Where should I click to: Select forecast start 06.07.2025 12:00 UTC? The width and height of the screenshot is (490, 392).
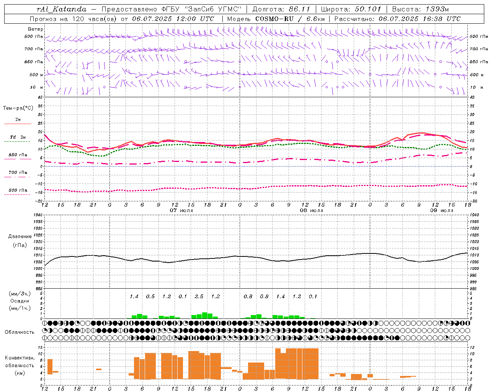point(173,19)
